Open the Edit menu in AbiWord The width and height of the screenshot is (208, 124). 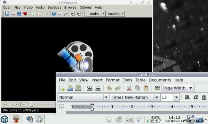coord(72,80)
